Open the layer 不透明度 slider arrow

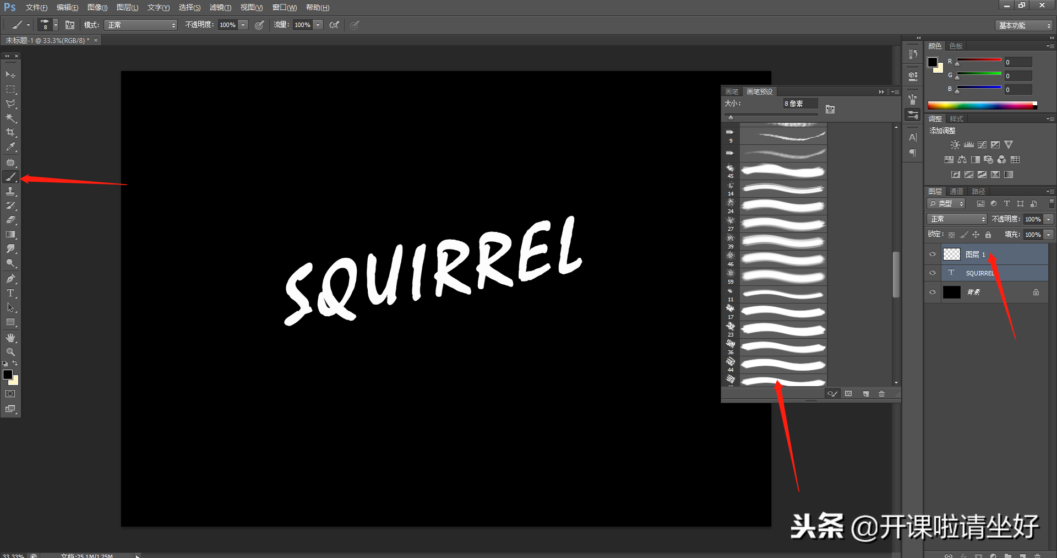pos(1049,219)
